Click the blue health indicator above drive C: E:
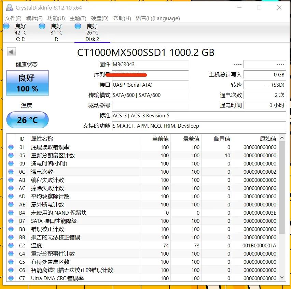This screenshot has height=289, width=291. click(5, 26)
